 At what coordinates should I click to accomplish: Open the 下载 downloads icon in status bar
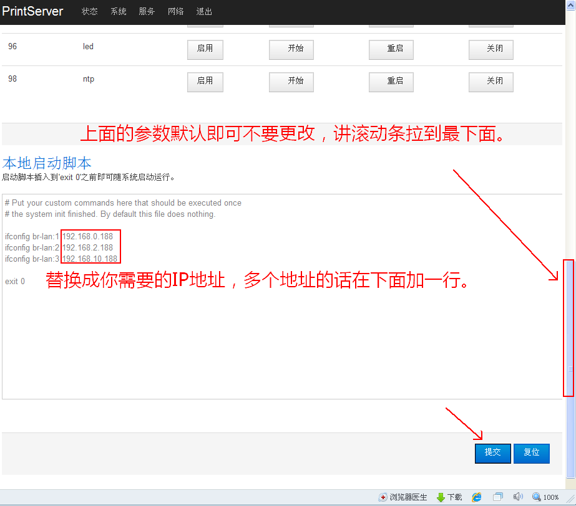441,497
